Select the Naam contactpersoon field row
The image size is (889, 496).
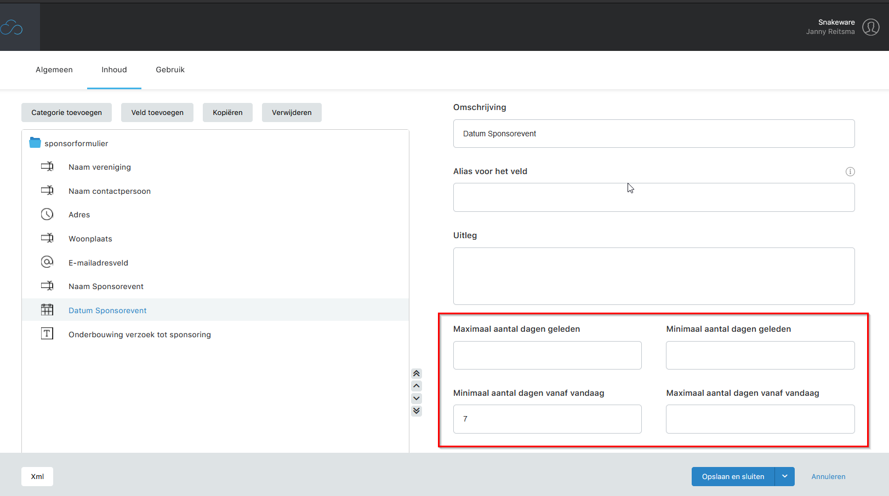coord(215,191)
